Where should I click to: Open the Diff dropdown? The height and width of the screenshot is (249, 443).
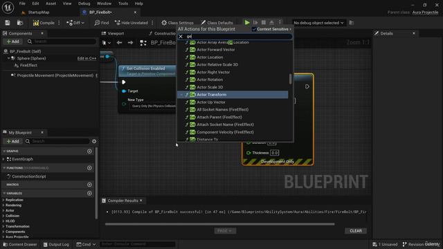(x=75, y=23)
